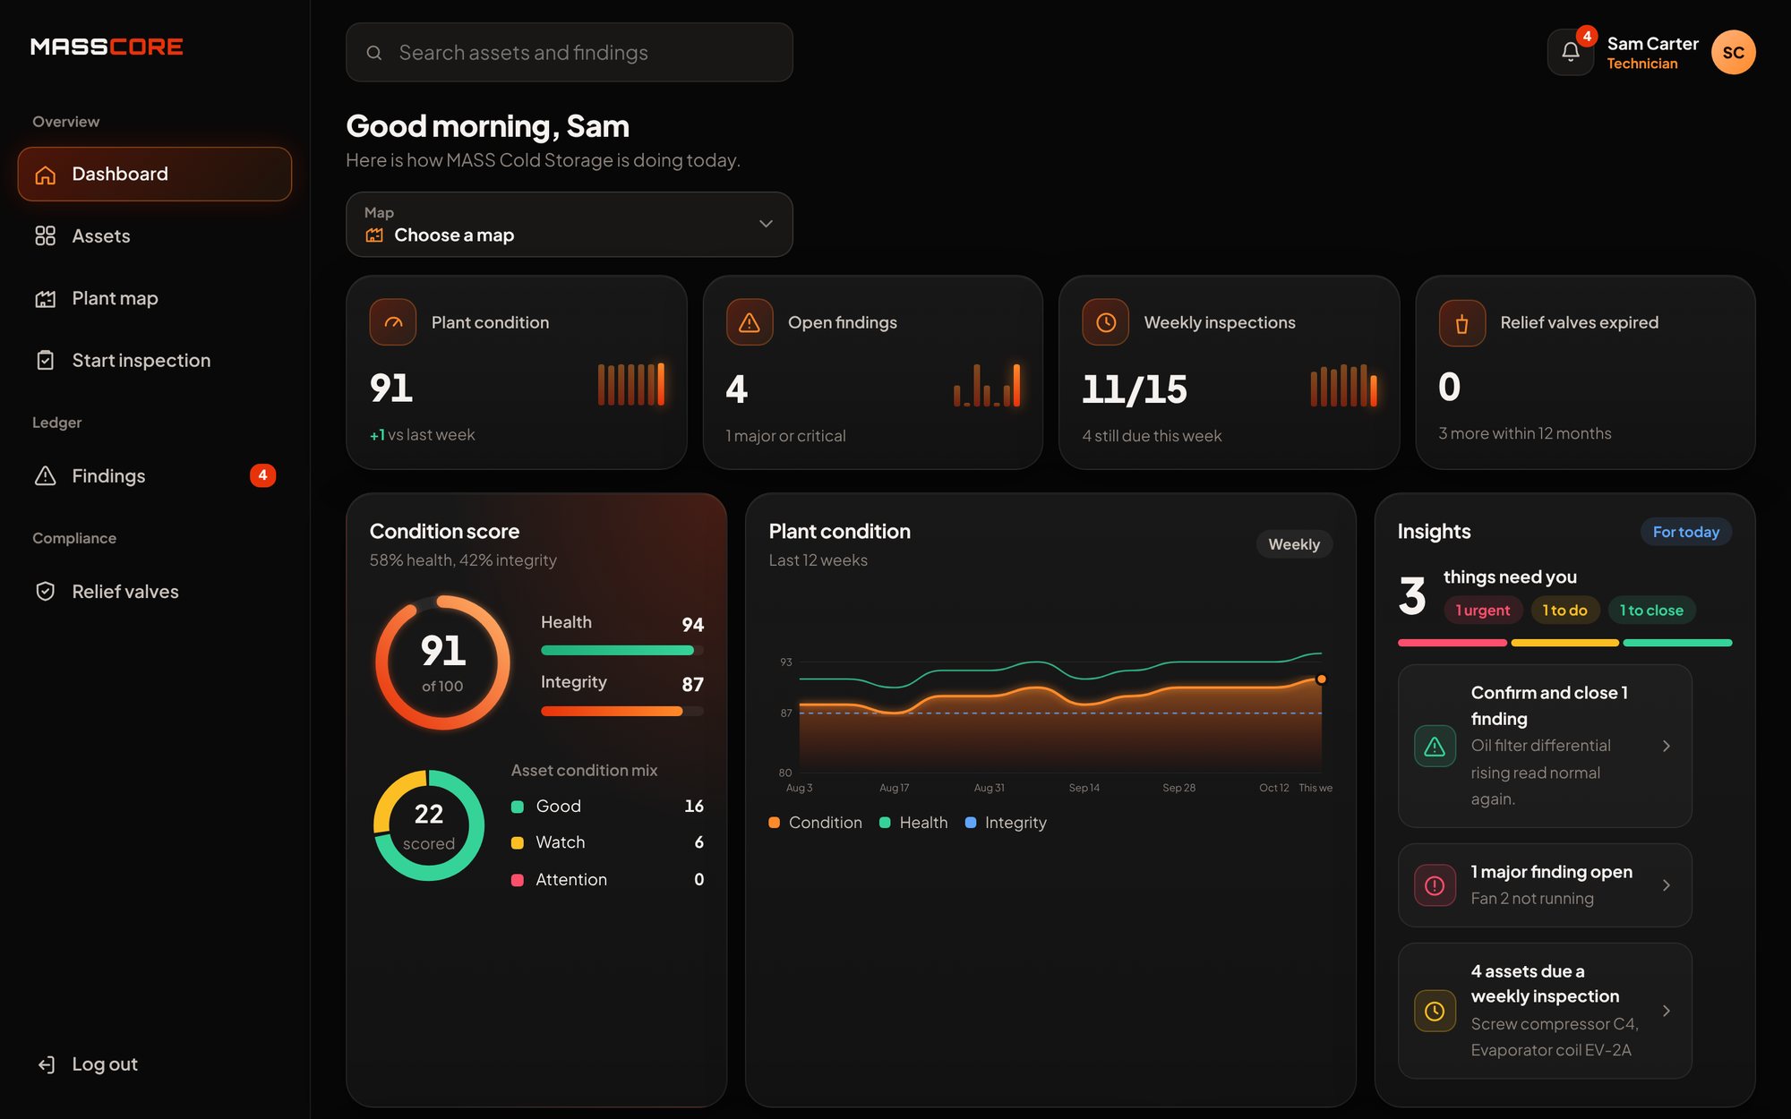Toggle the Health legend item
Viewport: 1791px width, 1119px height.
(913, 823)
